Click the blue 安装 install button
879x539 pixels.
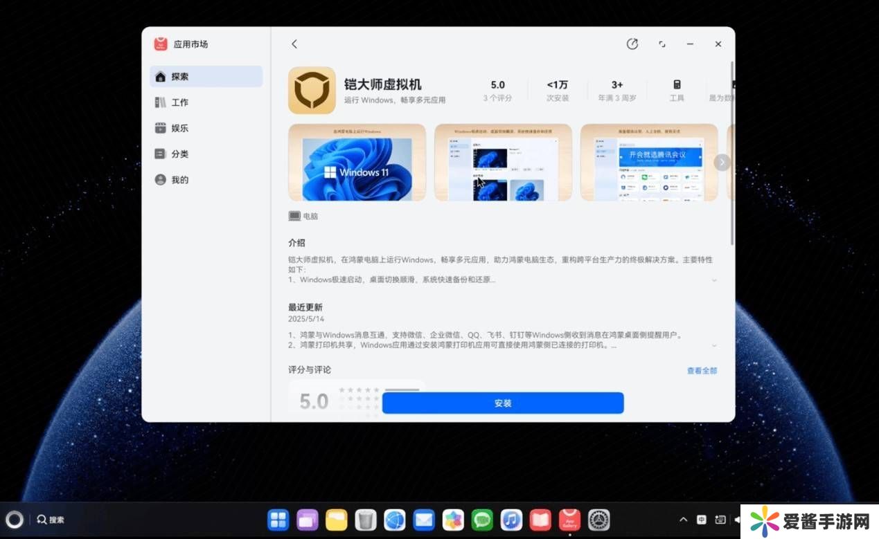click(x=503, y=403)
